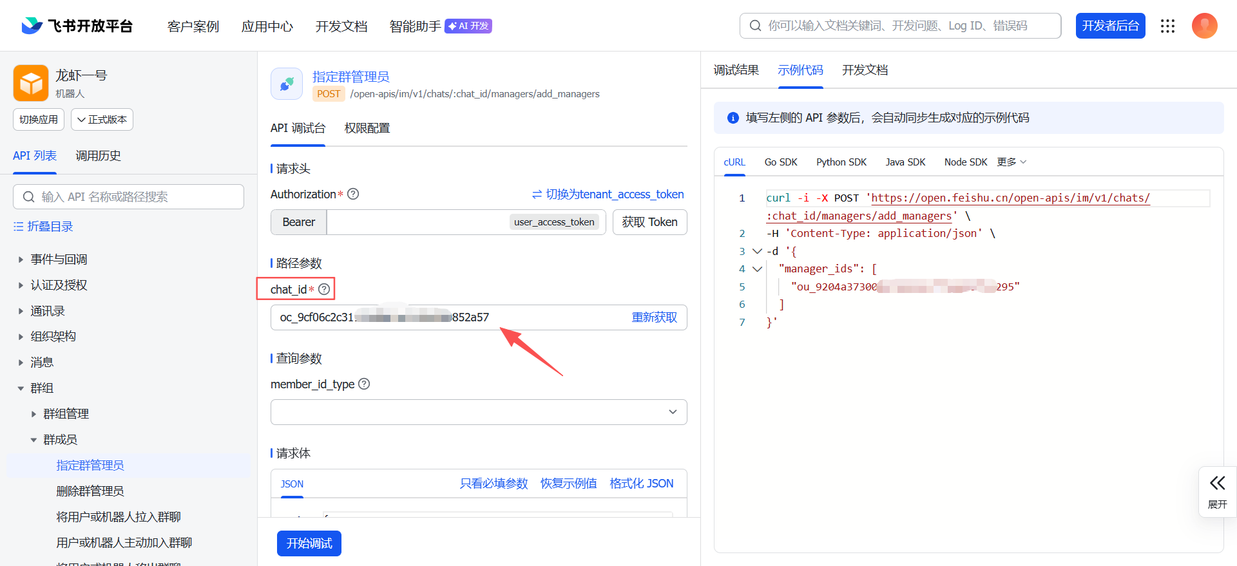
Task: Click 切换为tenant_access_token link
Action: [x=608, y=194]
